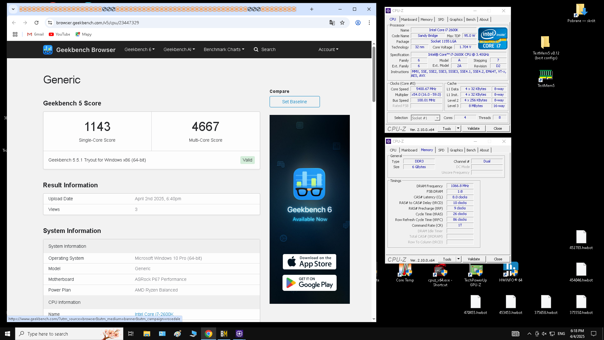Click the Windows taskbar search box
This screenshot has height=340, width=604.
[x=69, y=334]
